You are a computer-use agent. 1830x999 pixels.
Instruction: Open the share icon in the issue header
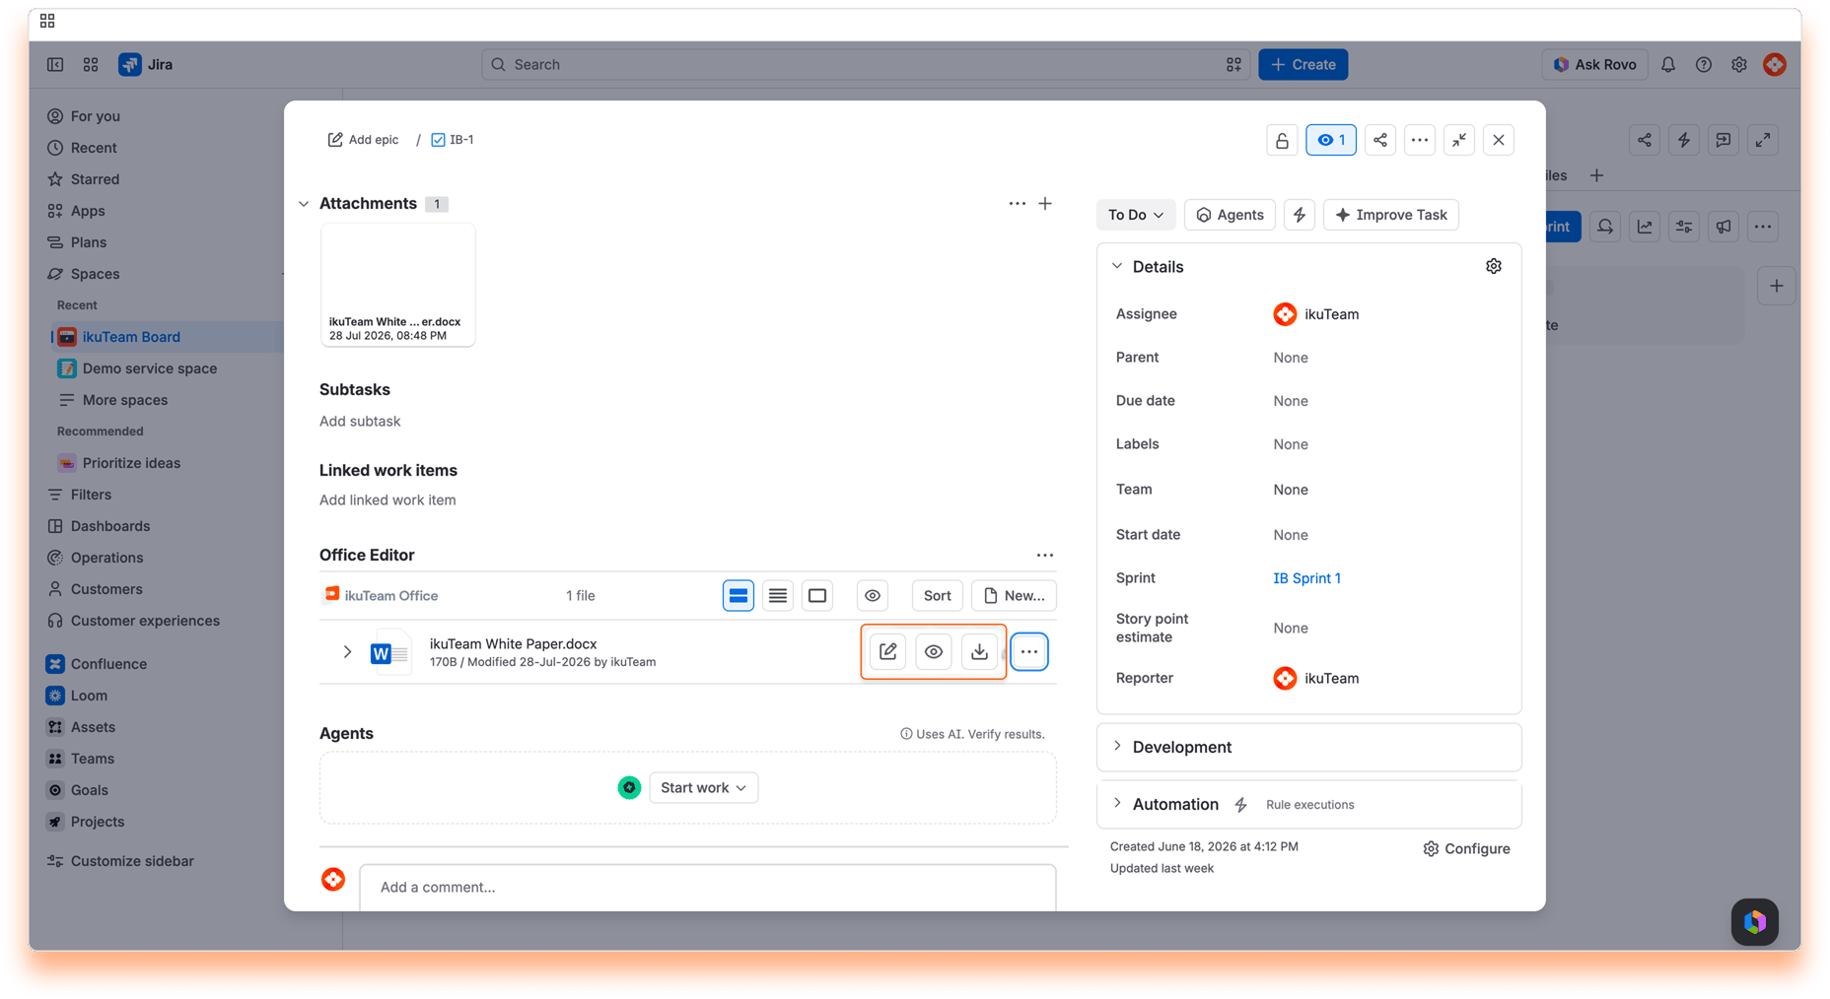click(1379, 140)
